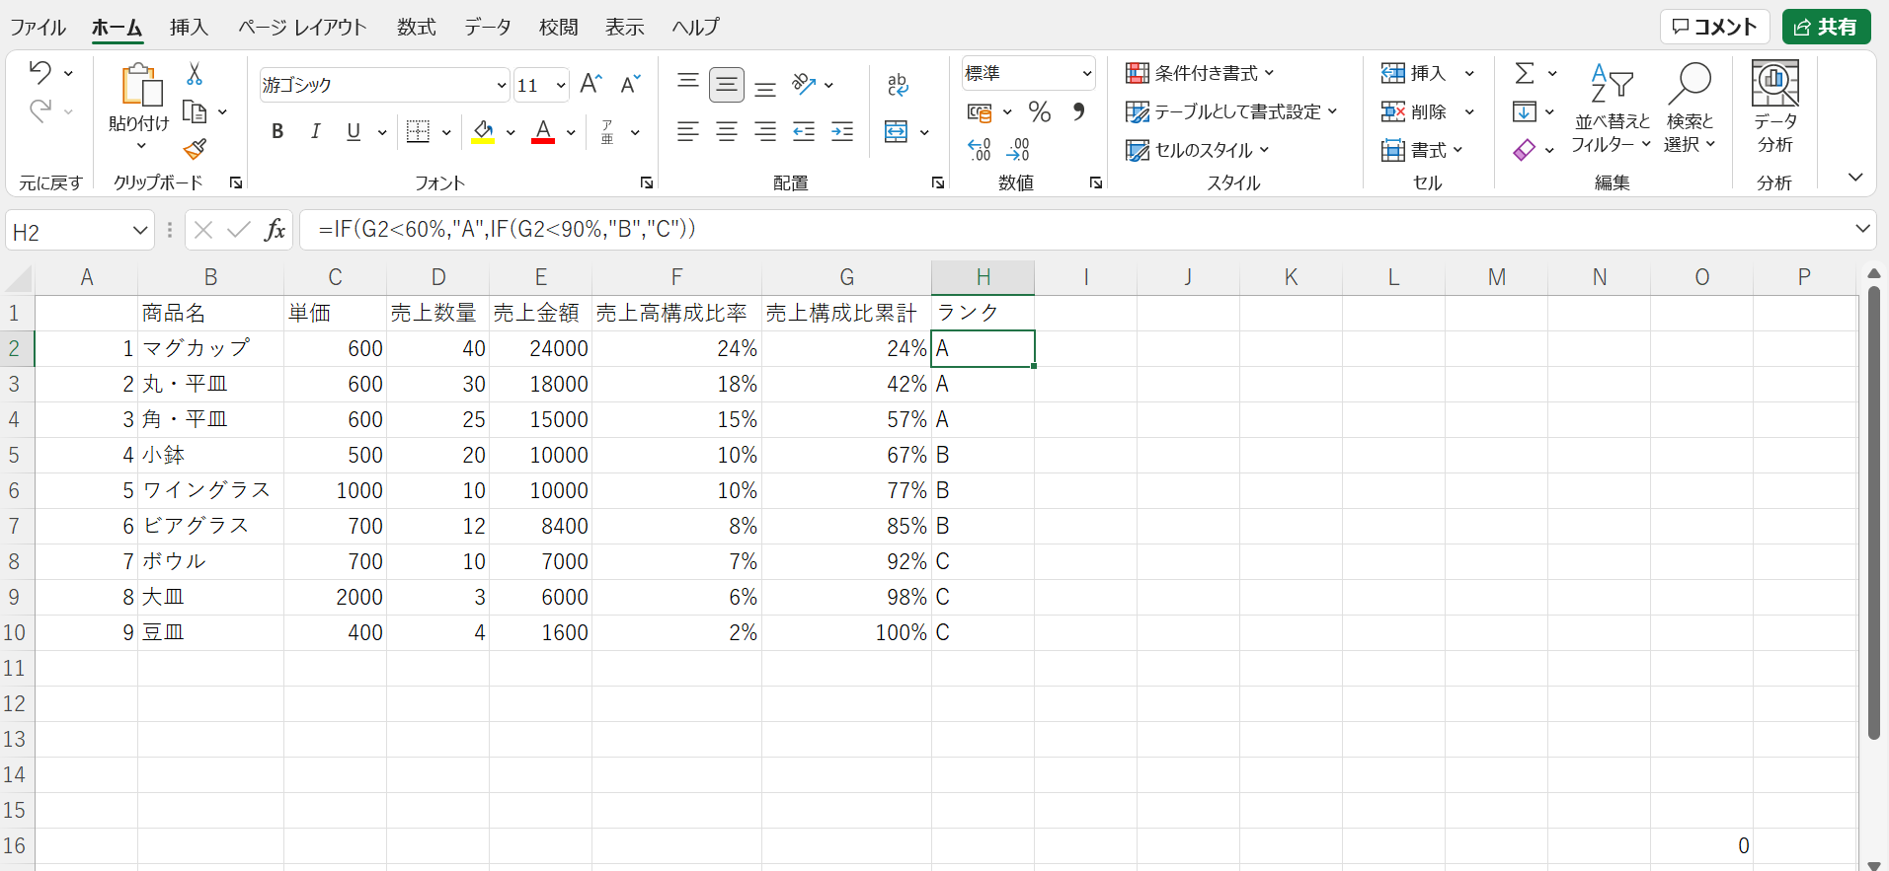Click the Increase Font Size icon
The image size is (1889, 871).
click(590, 85)
